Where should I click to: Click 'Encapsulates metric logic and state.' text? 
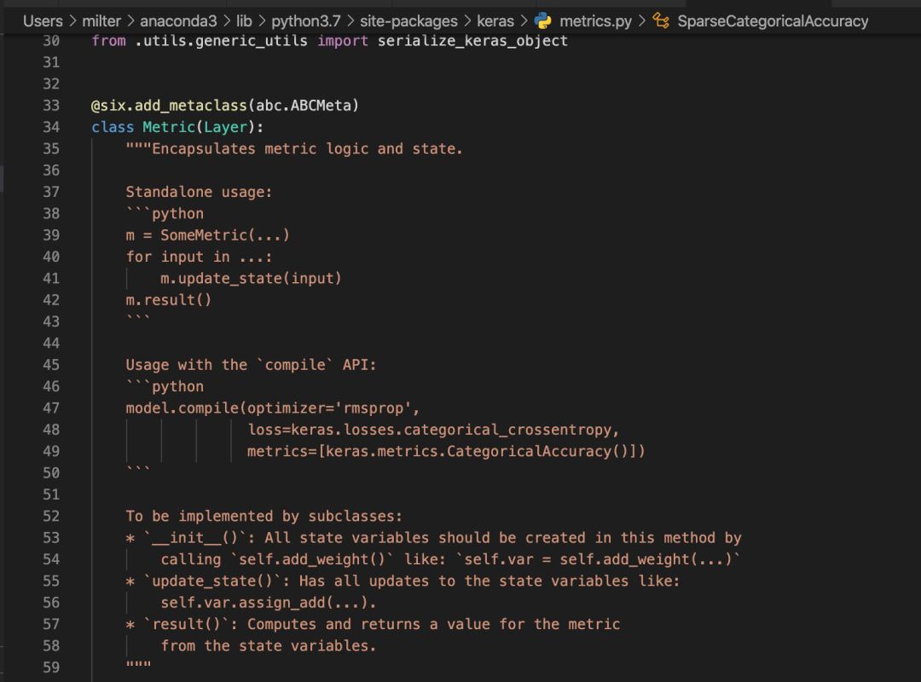(307, 148)
